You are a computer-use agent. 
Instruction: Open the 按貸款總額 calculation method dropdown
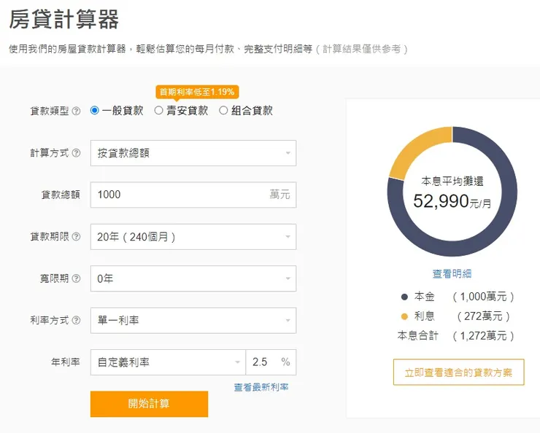point(193,153)
